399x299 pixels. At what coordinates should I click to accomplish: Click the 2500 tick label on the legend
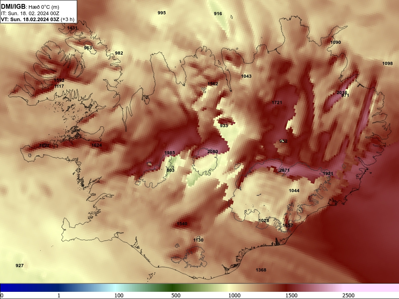(348, 295)
